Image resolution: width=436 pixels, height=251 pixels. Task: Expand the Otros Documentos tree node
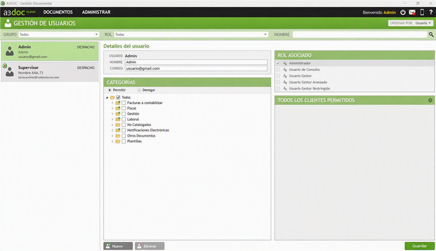[x=112, y=136]
